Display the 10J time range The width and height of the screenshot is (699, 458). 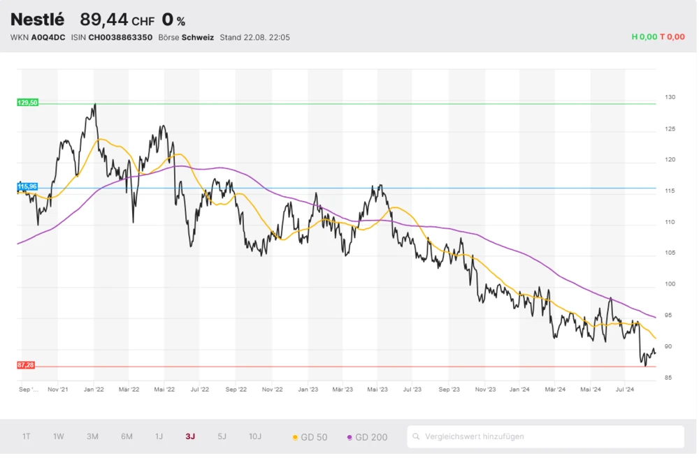255,436
